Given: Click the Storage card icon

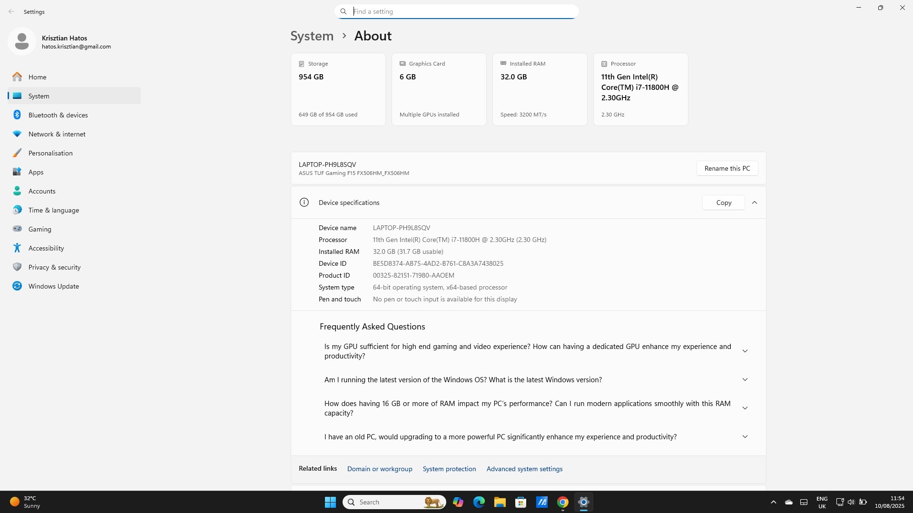Looking at the screenshot, I should 301,64.
